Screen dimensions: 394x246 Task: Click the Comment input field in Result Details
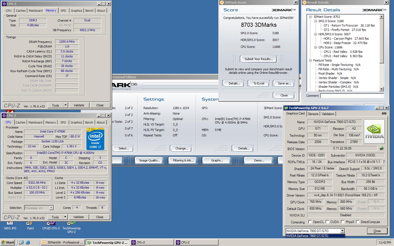352,96
